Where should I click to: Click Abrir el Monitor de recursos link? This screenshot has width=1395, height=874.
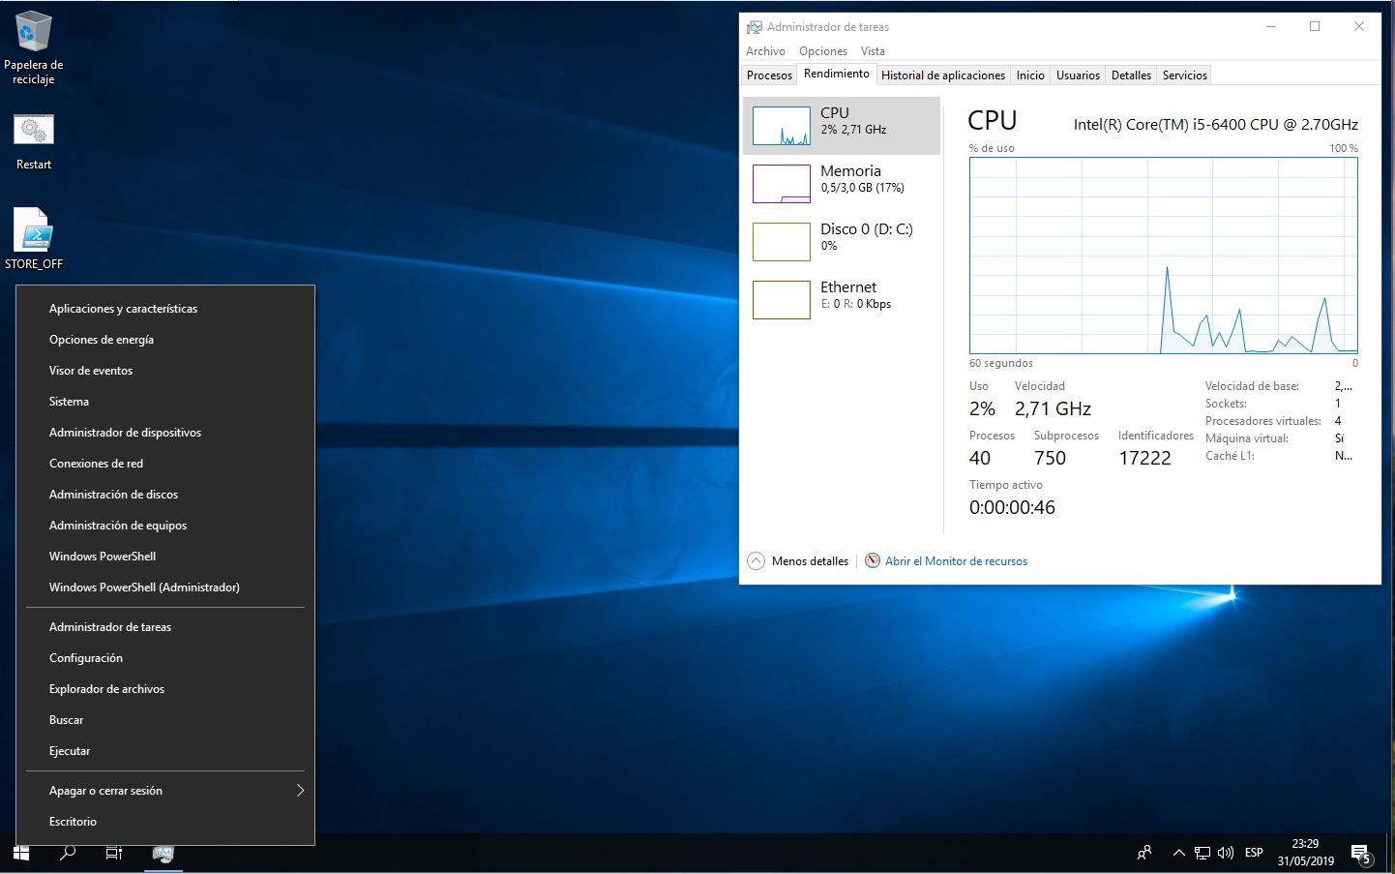[x=955, y=561]
